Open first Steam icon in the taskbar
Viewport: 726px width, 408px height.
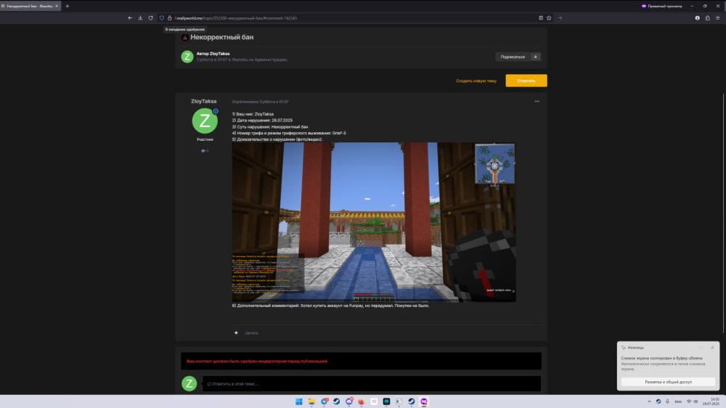point(337,401)
